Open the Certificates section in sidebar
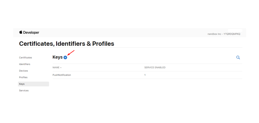This screenshot has width=259, height=123. coord(26,58)
